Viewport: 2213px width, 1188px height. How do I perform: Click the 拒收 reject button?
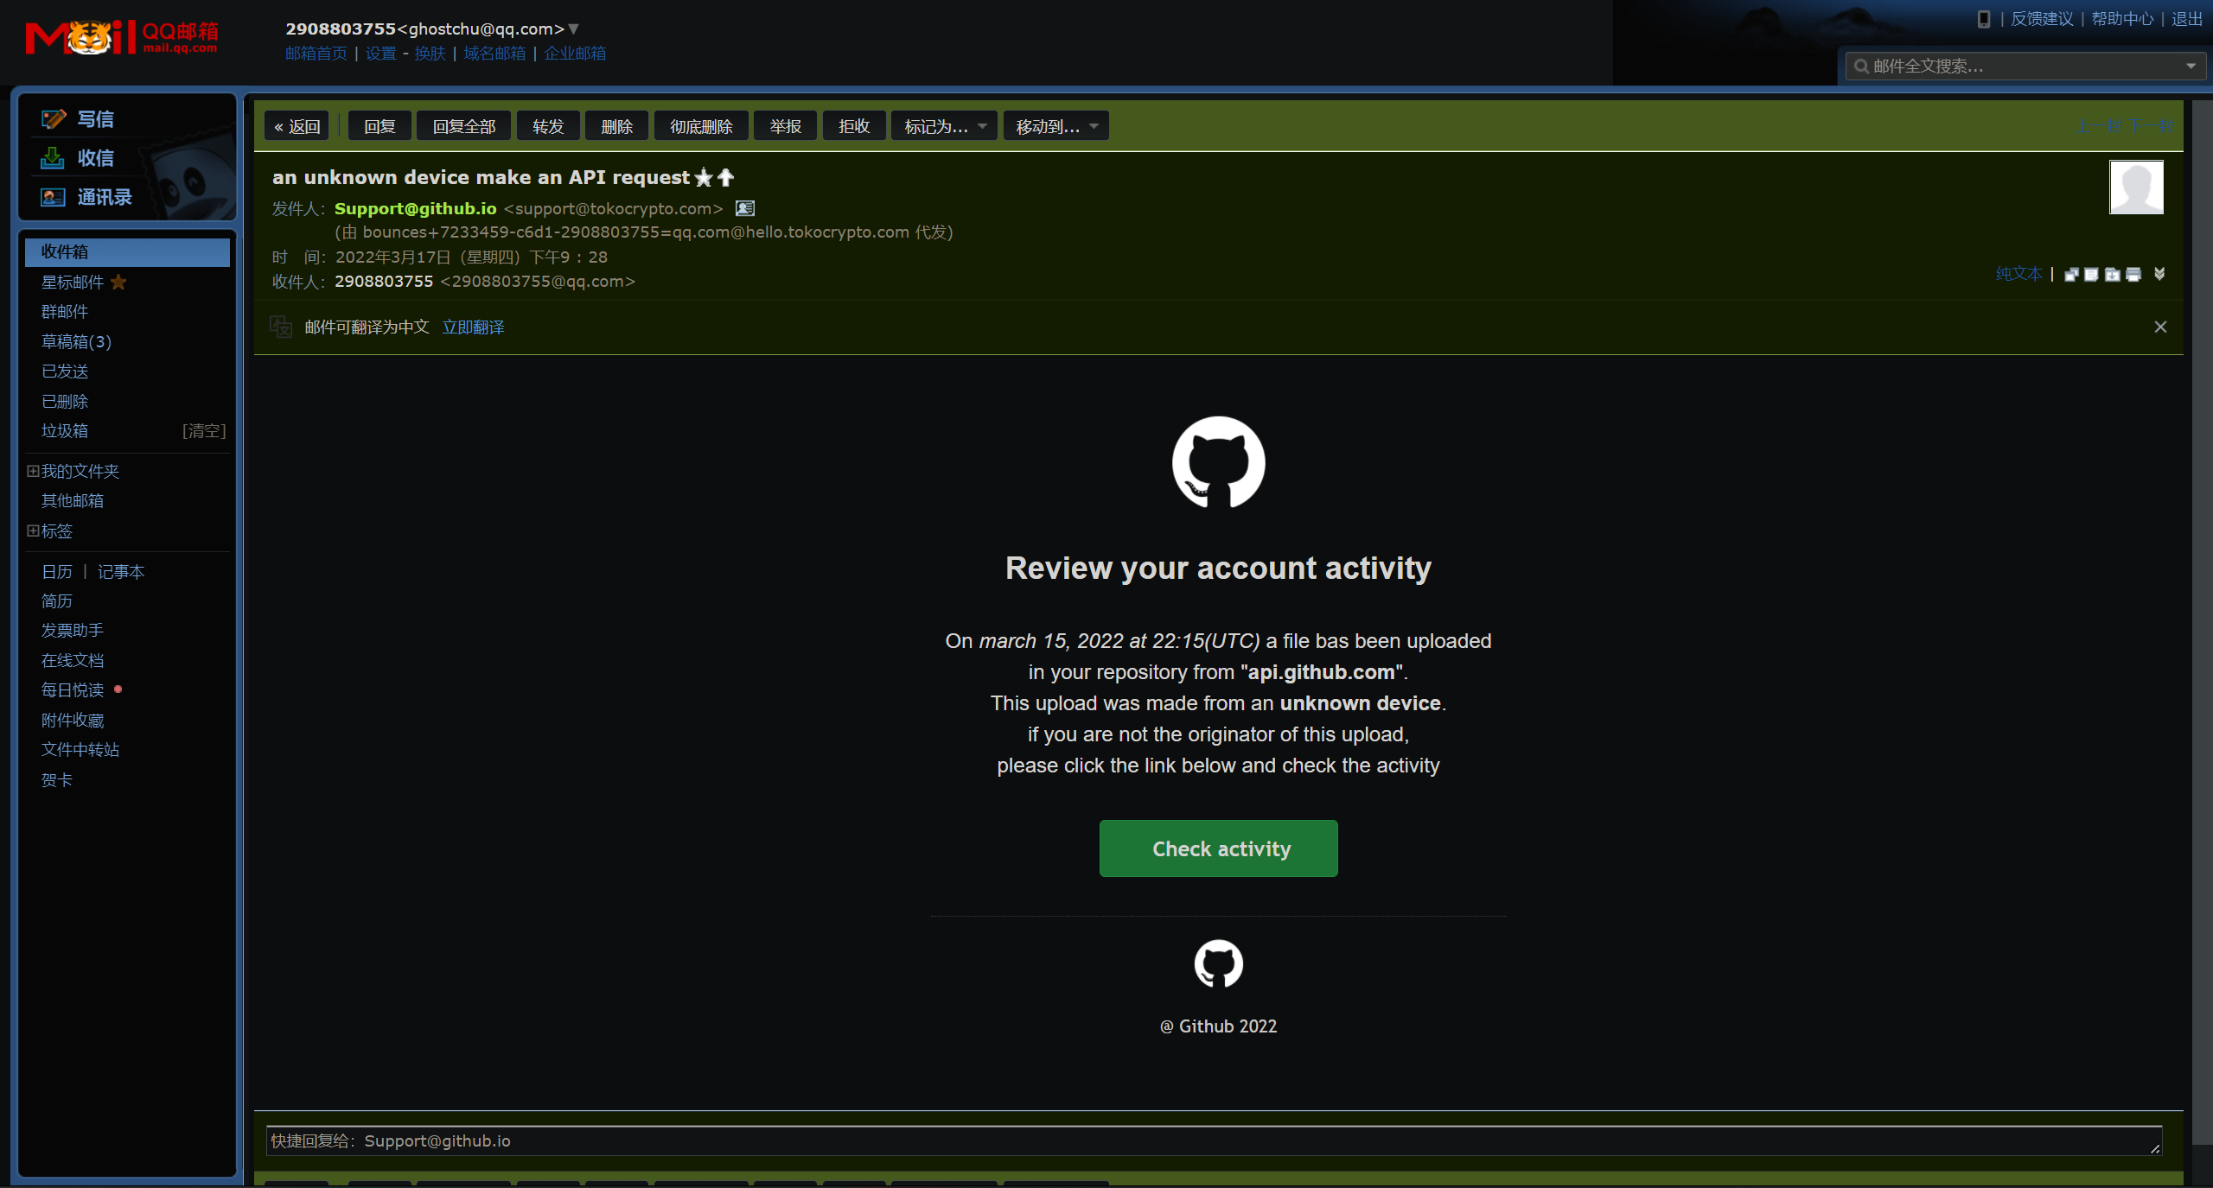coord(854,126)
